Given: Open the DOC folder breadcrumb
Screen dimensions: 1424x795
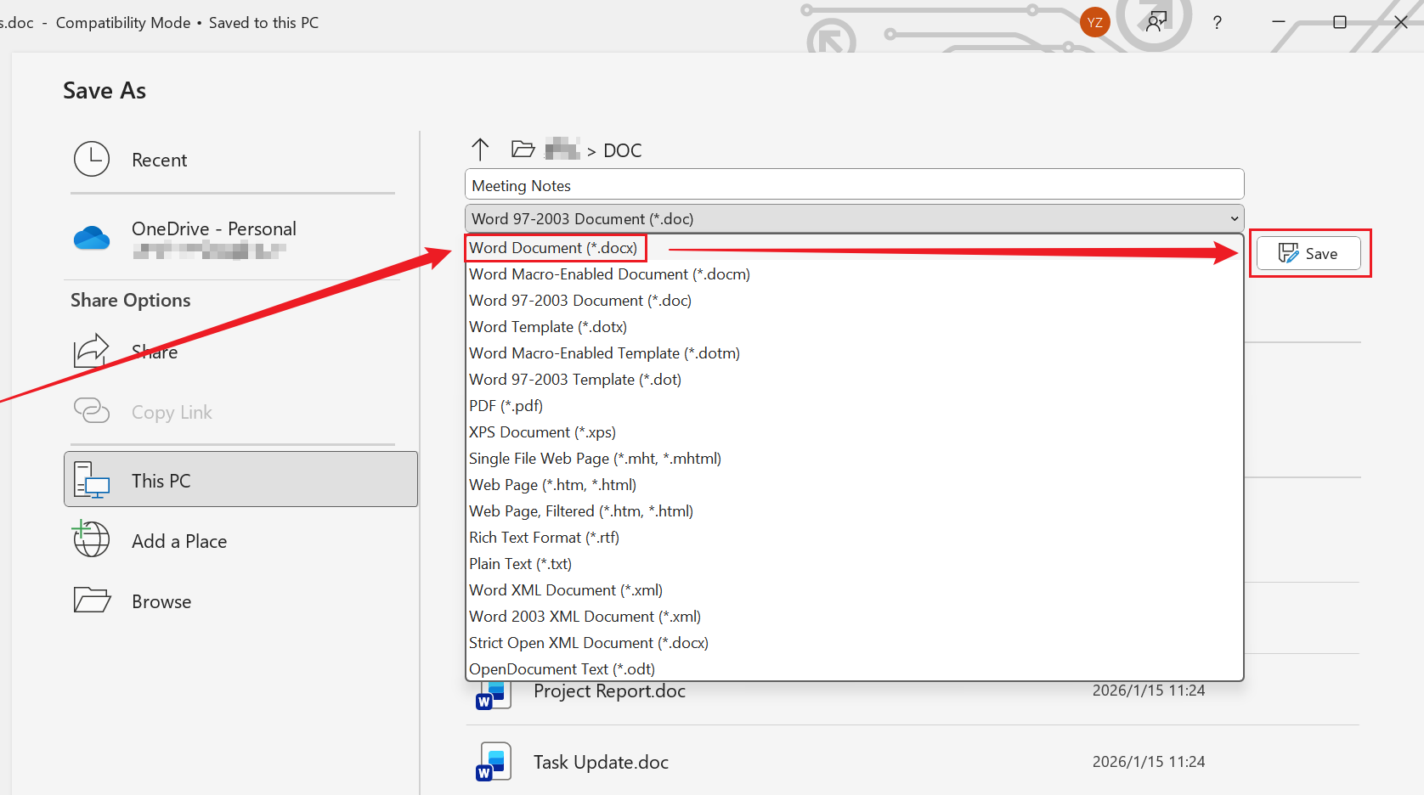Looking at the screenshot, I should click(622, 149).
